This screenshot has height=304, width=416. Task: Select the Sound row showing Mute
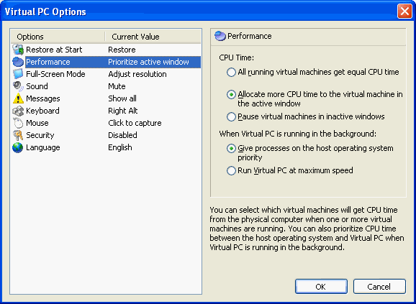pyautogui.click(x=106, y=86)
